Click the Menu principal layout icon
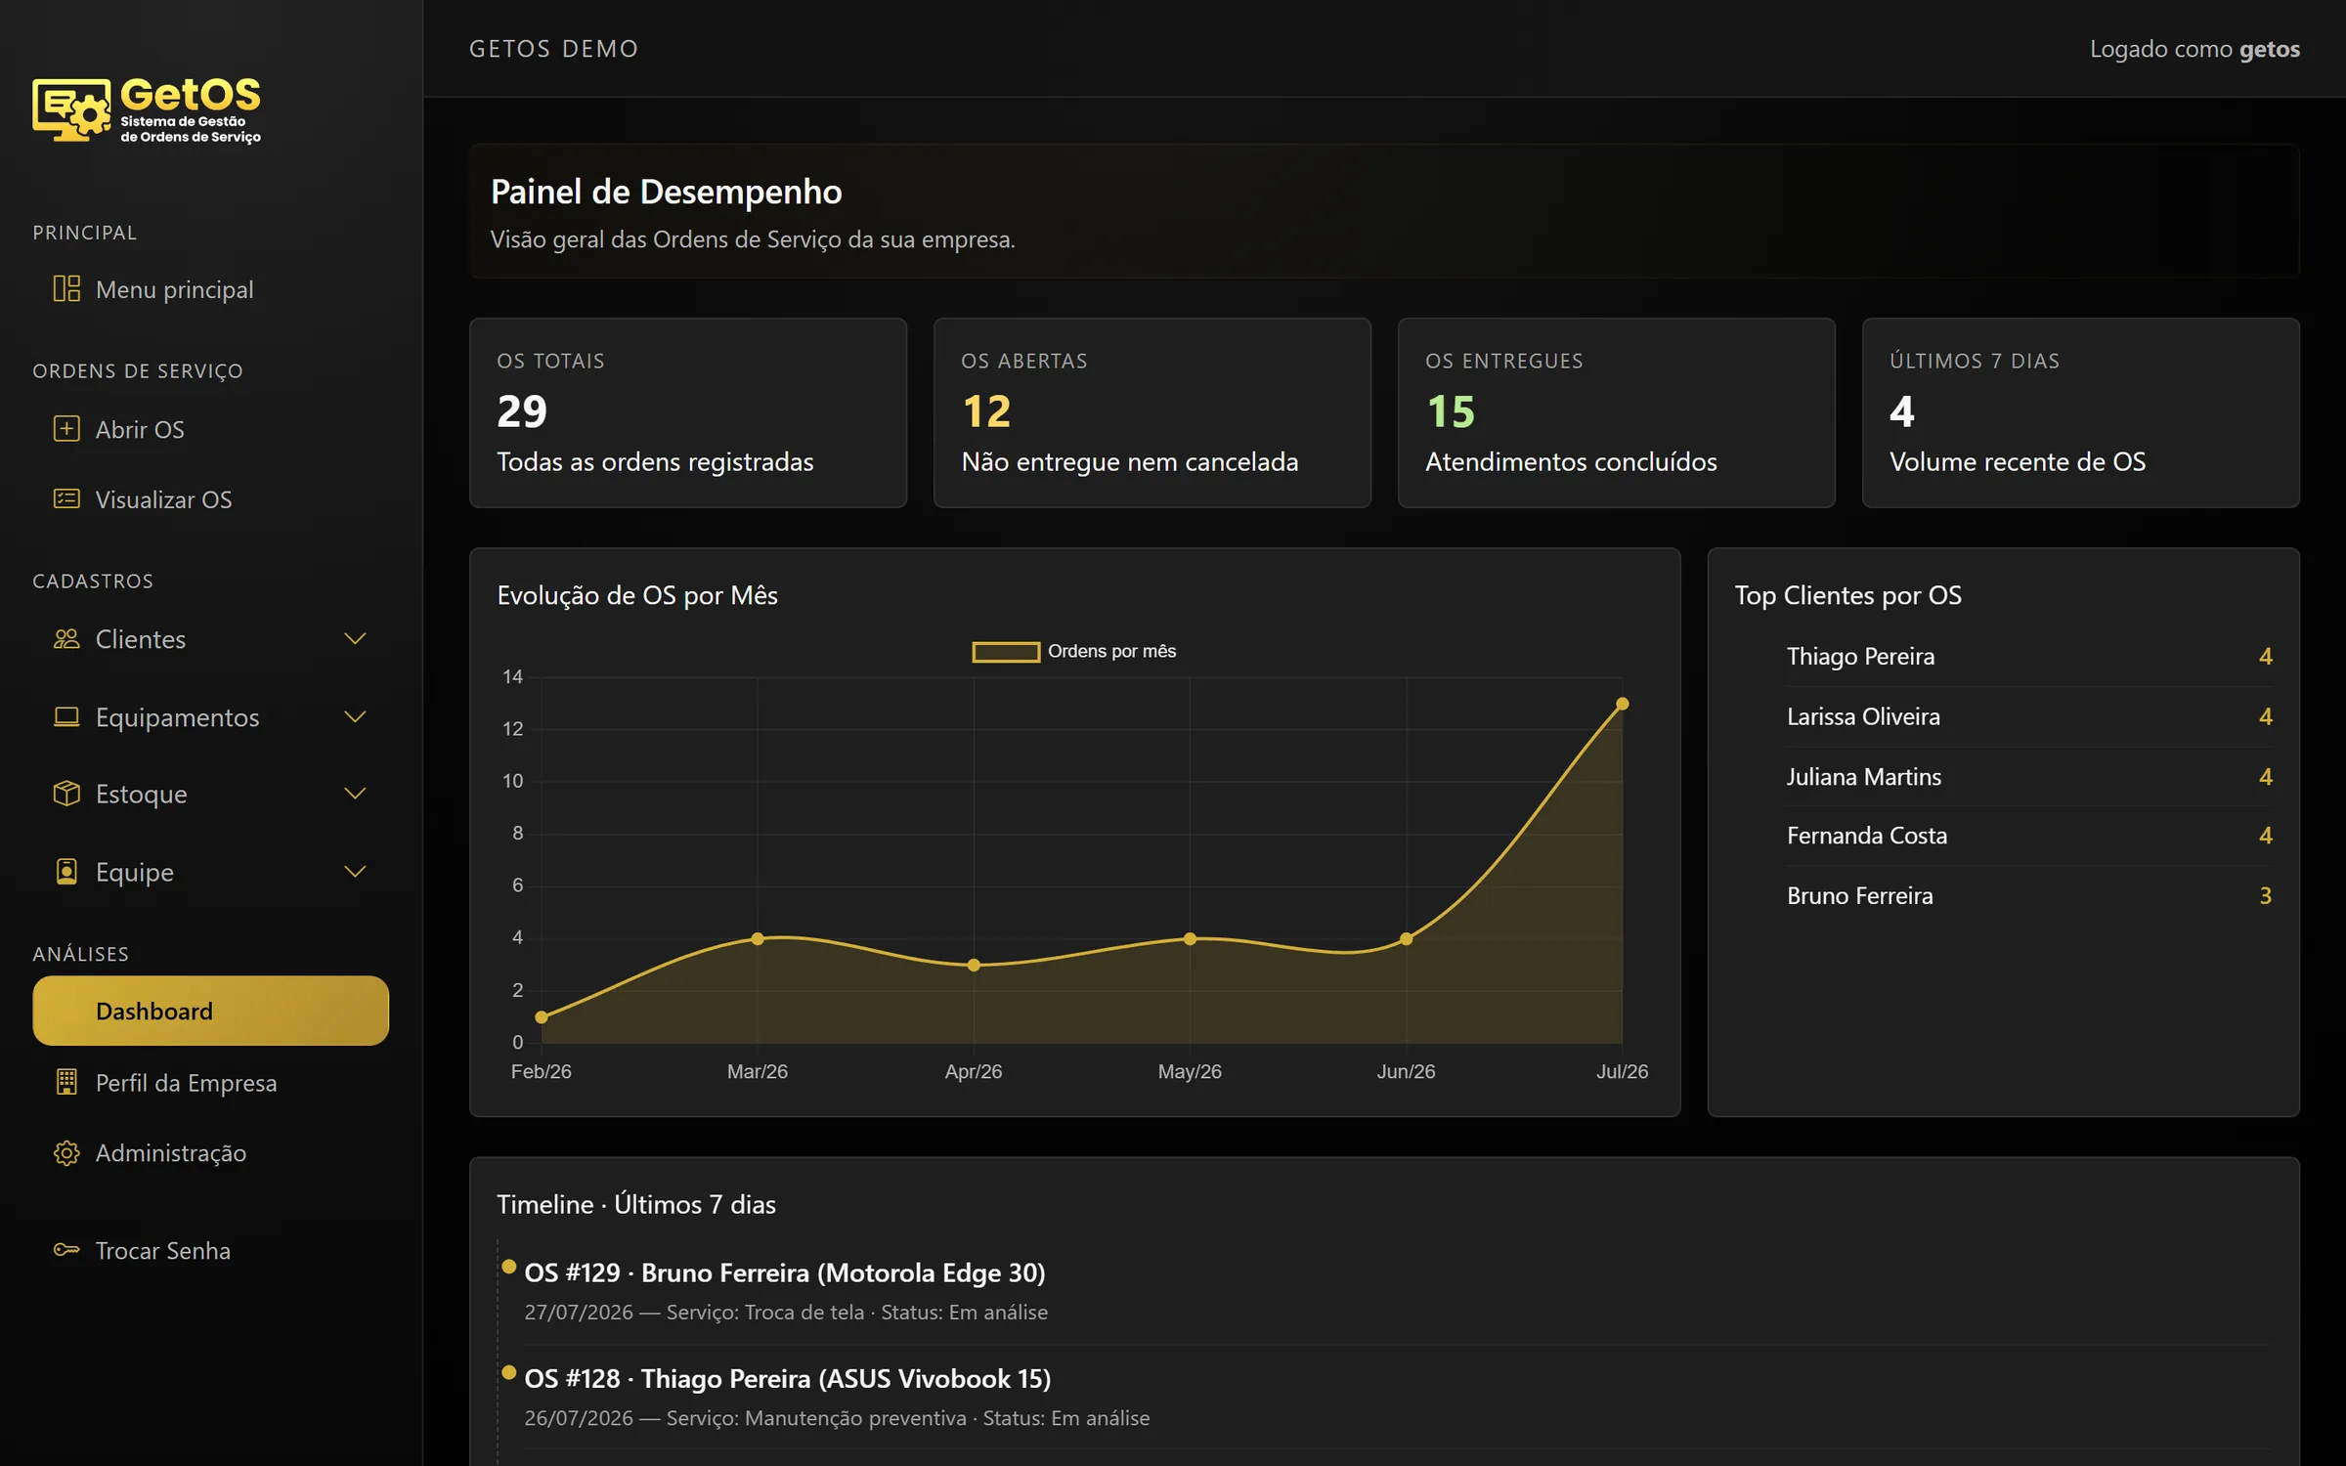 tap(66, 288)
